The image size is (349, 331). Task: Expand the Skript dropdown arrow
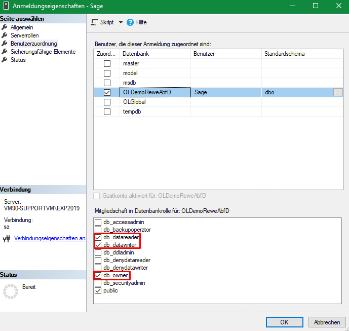click(121, 22)
